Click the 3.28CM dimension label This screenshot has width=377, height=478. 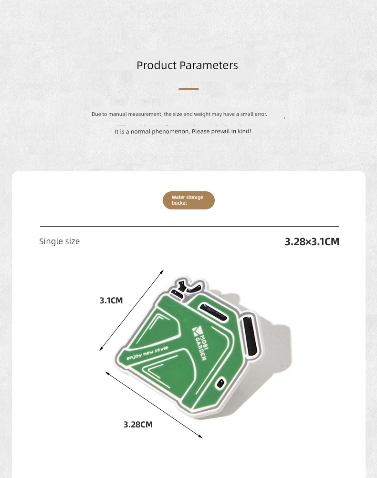(138, 425)
